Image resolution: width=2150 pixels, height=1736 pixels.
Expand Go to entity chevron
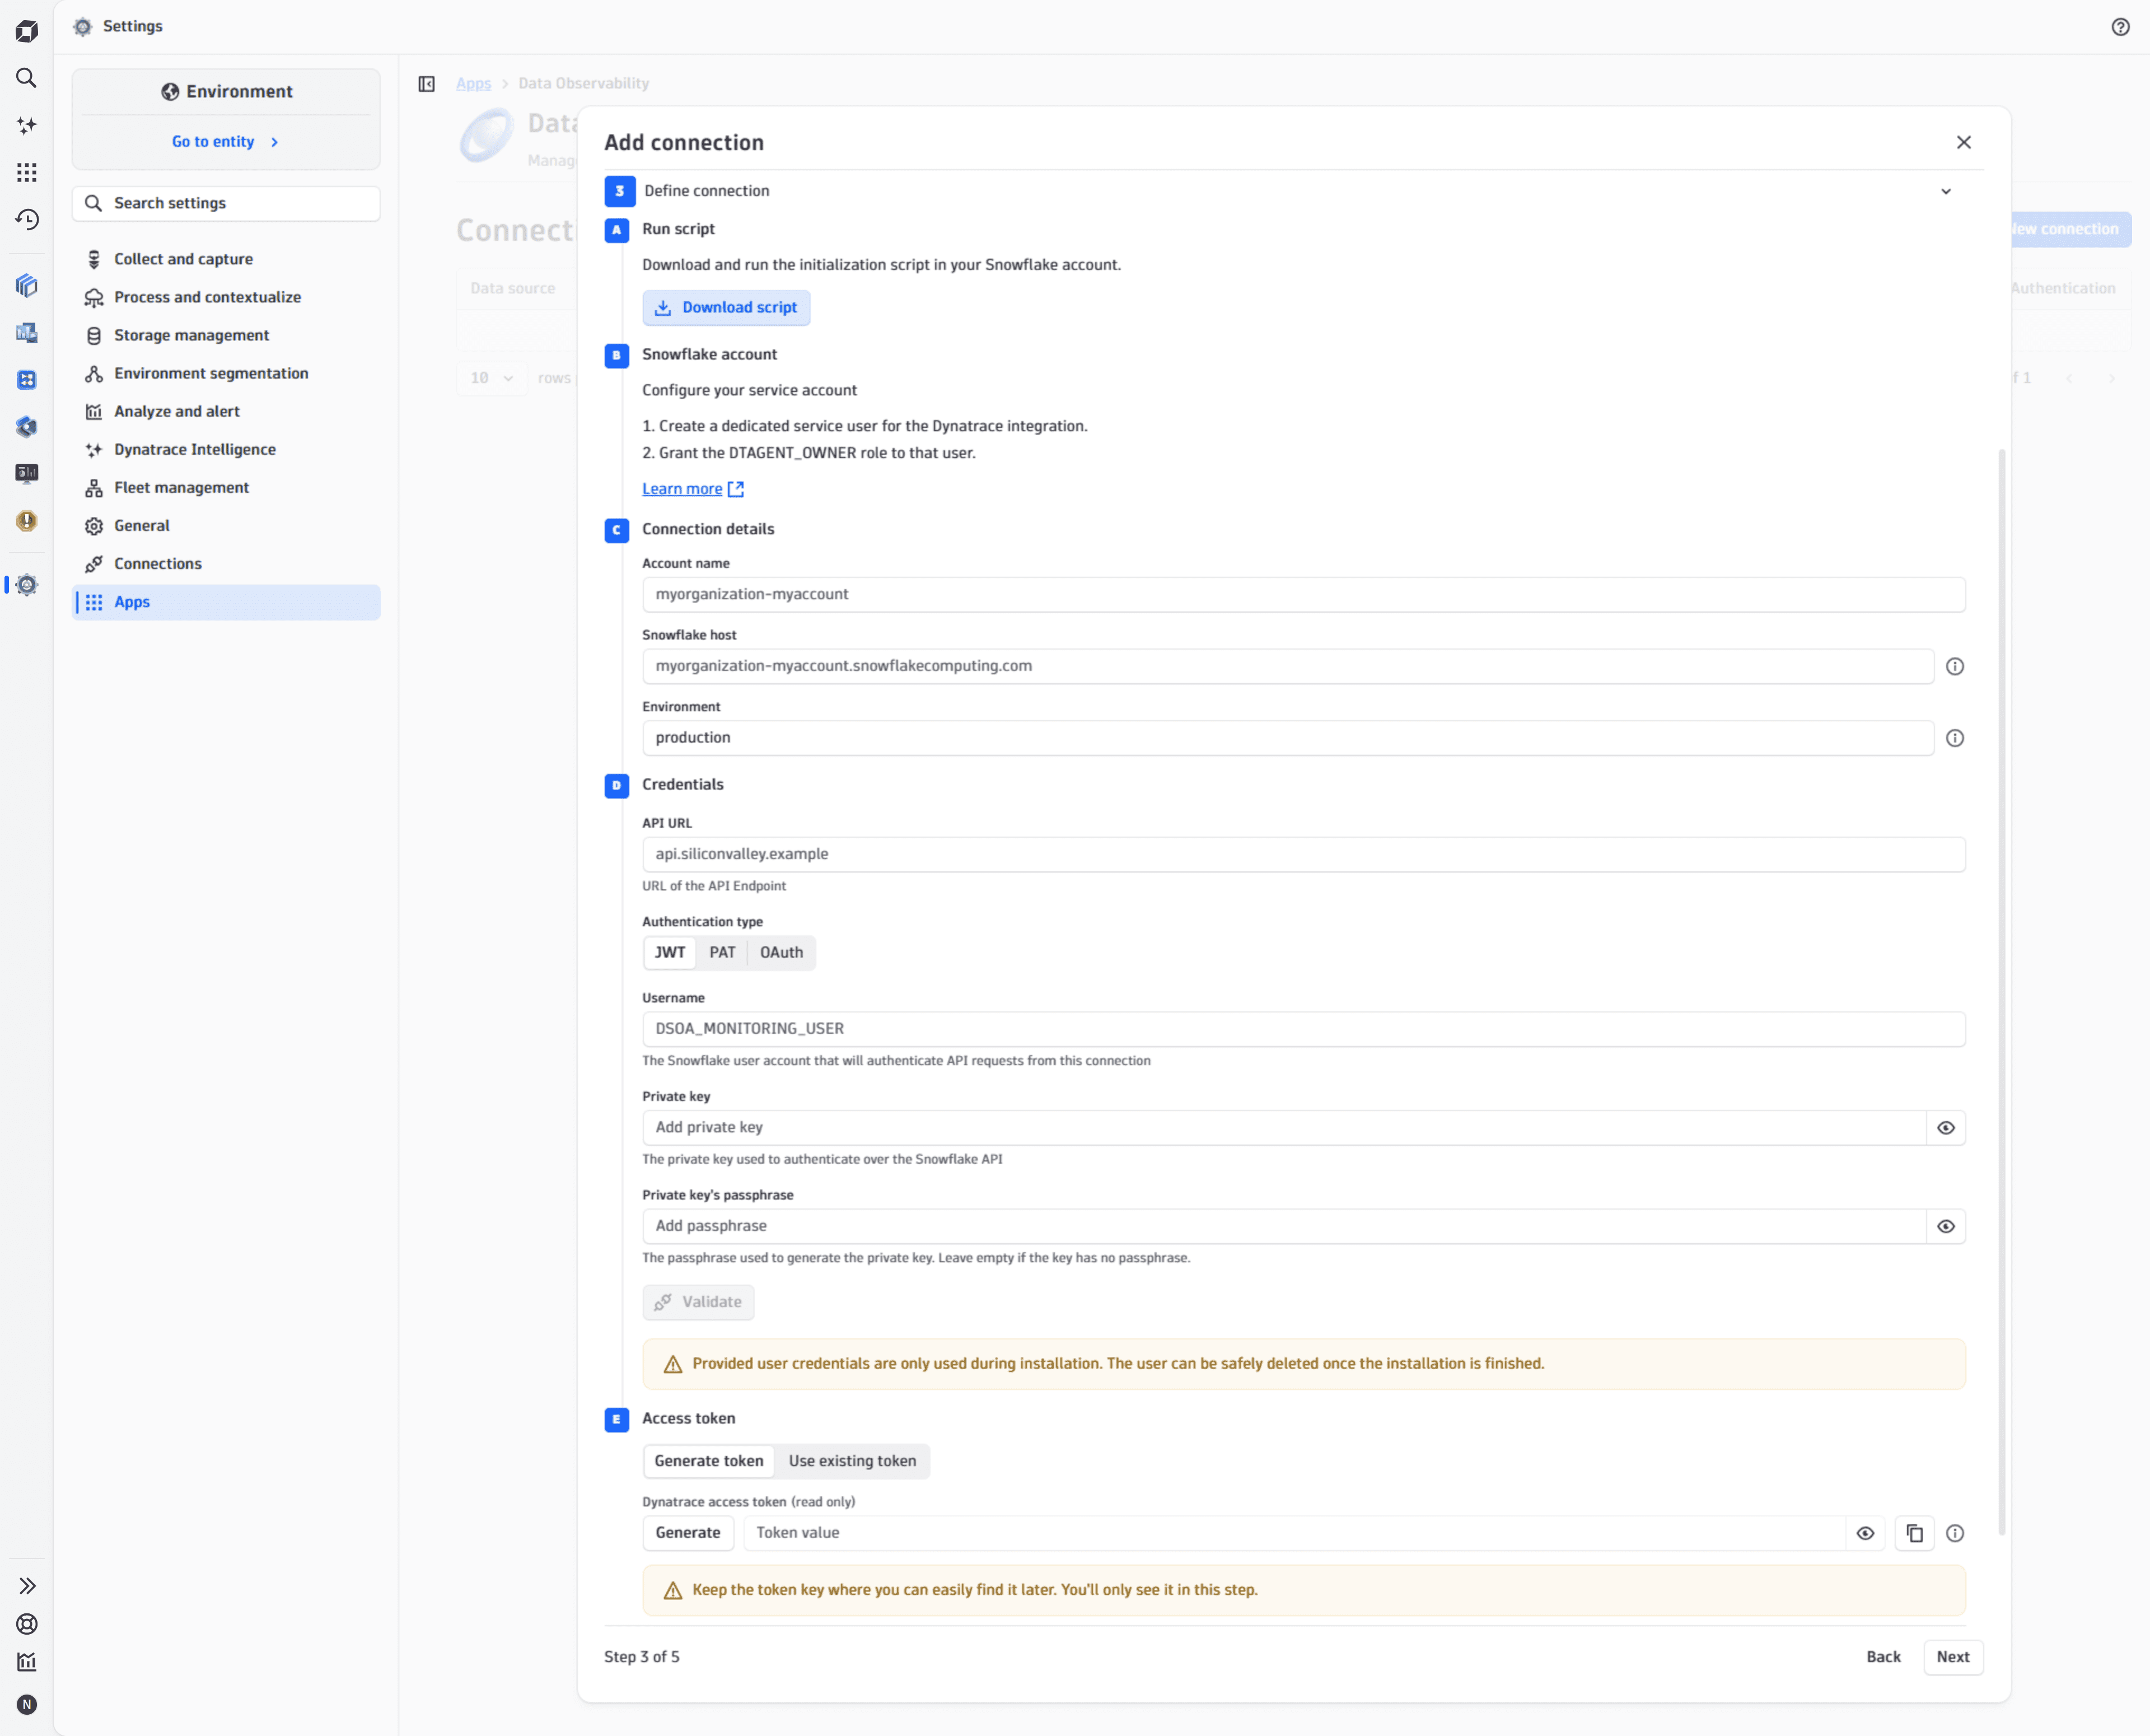pyautogui.click(x=275, y=142)
